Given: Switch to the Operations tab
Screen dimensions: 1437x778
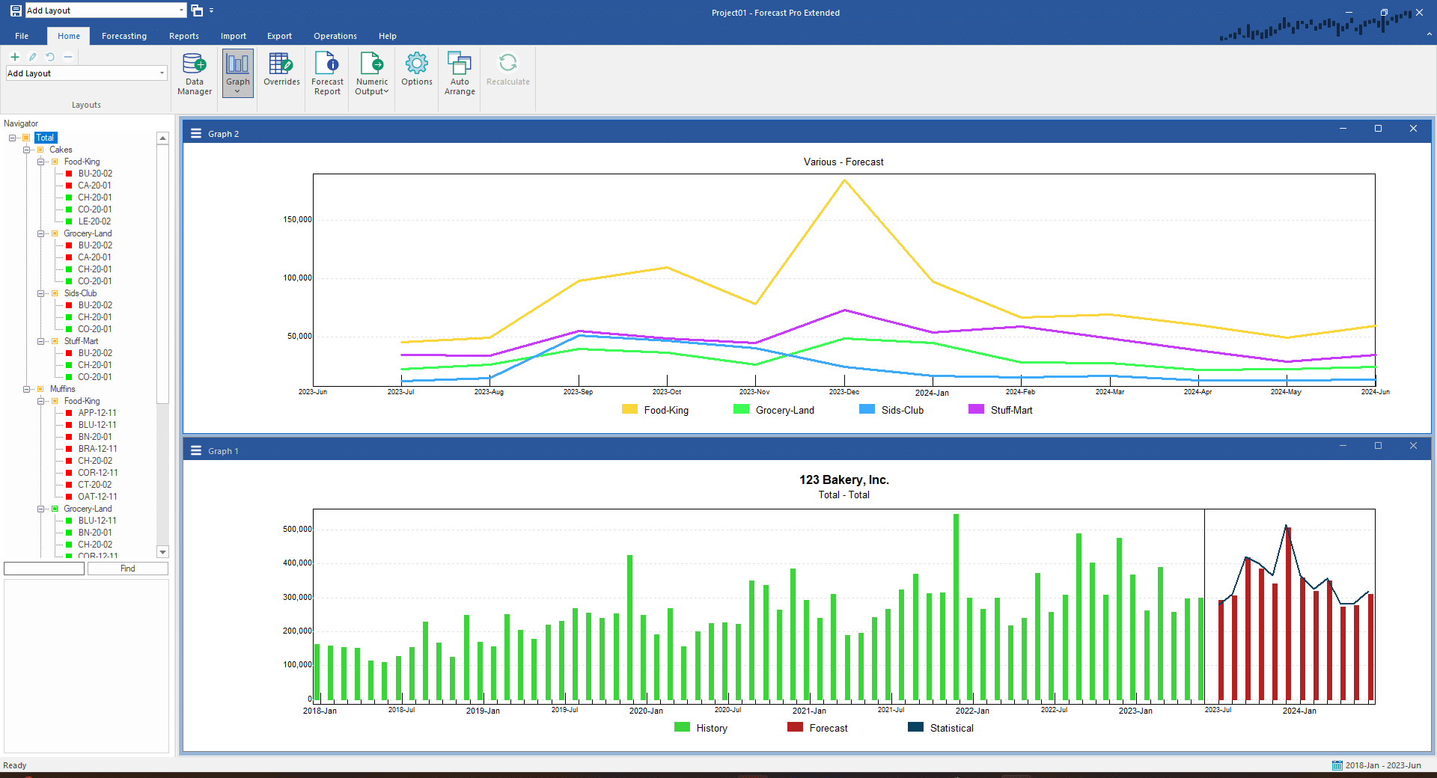Looking at the screenshot, I should click(335, 36).
